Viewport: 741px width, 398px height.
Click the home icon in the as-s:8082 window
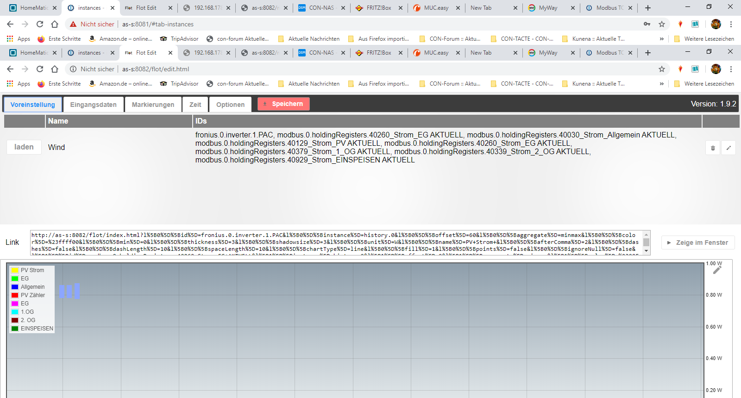coord(55,69)
